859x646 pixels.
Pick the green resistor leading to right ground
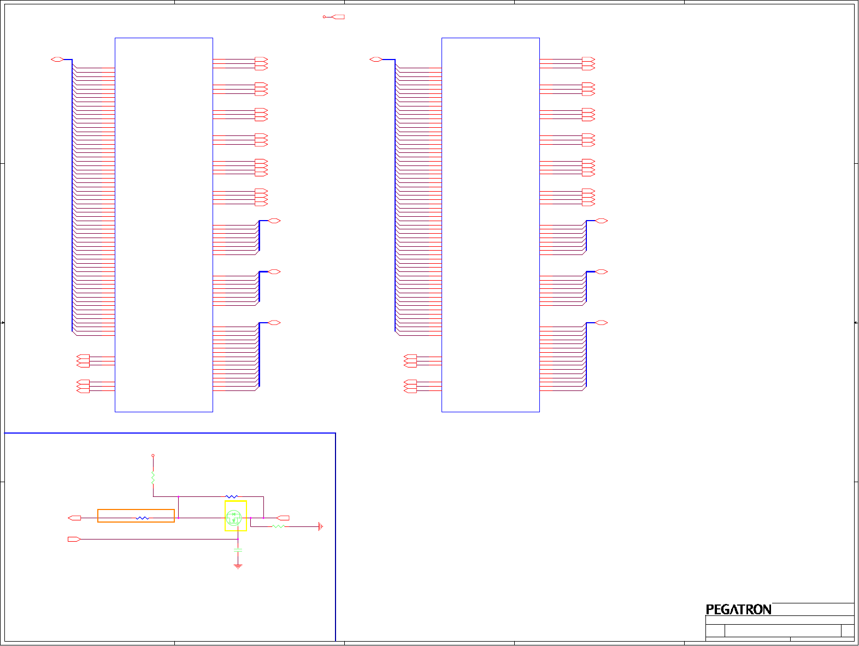(x=279, y=526)
